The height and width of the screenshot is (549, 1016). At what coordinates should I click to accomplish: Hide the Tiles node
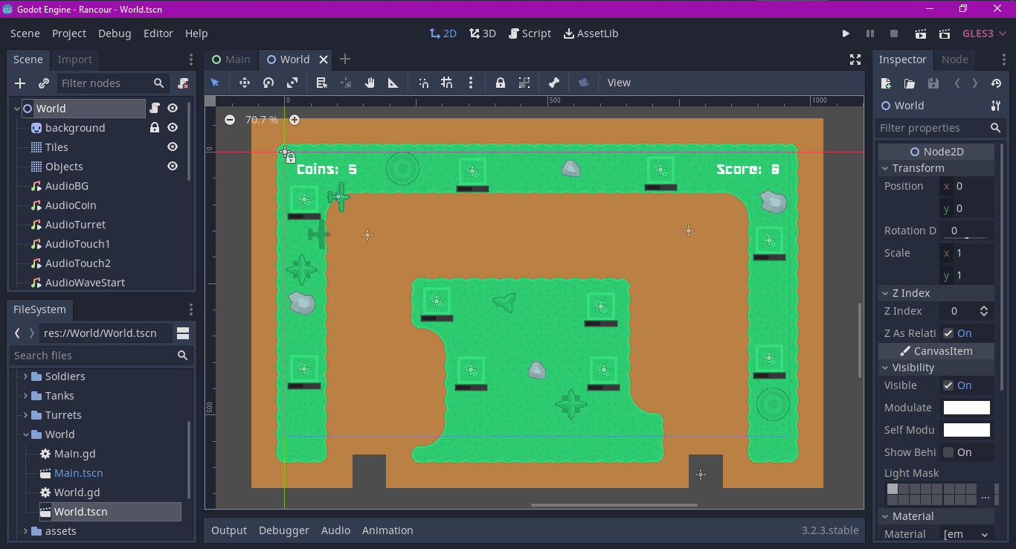coord(172,147)
